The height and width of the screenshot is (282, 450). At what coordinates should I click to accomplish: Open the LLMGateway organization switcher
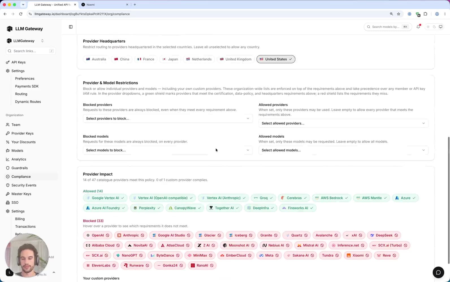coord(25,41)
